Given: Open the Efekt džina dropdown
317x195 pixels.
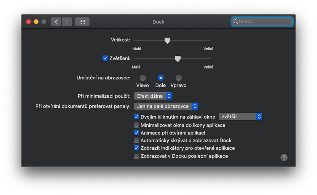Looking at the screenshot, I should pyautogui.click(x=153, y=96).
